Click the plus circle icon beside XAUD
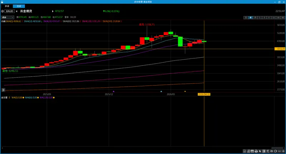The image size is (286, 154). coord(3,11)
